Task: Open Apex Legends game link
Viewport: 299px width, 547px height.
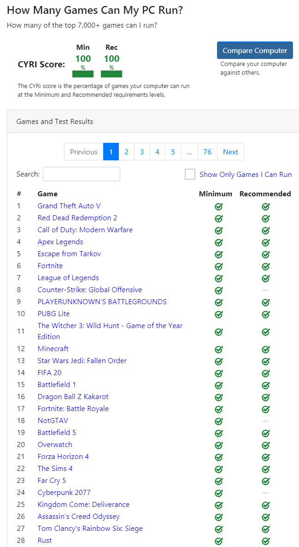Action: [x=60, y=242]
